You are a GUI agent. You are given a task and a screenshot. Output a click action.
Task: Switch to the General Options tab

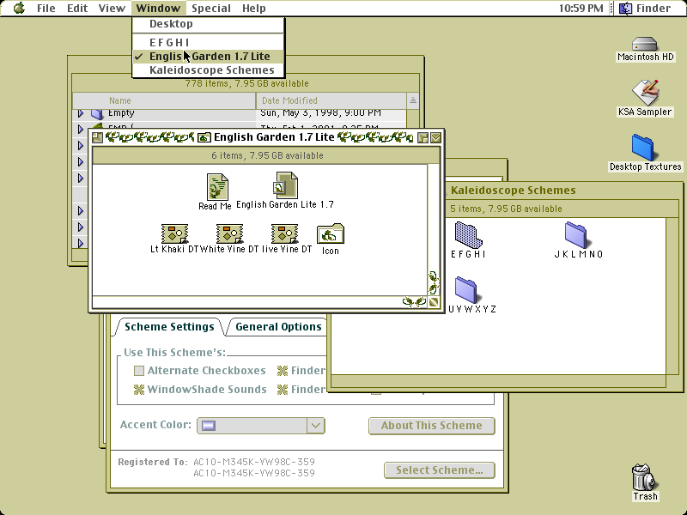[278, 327]
